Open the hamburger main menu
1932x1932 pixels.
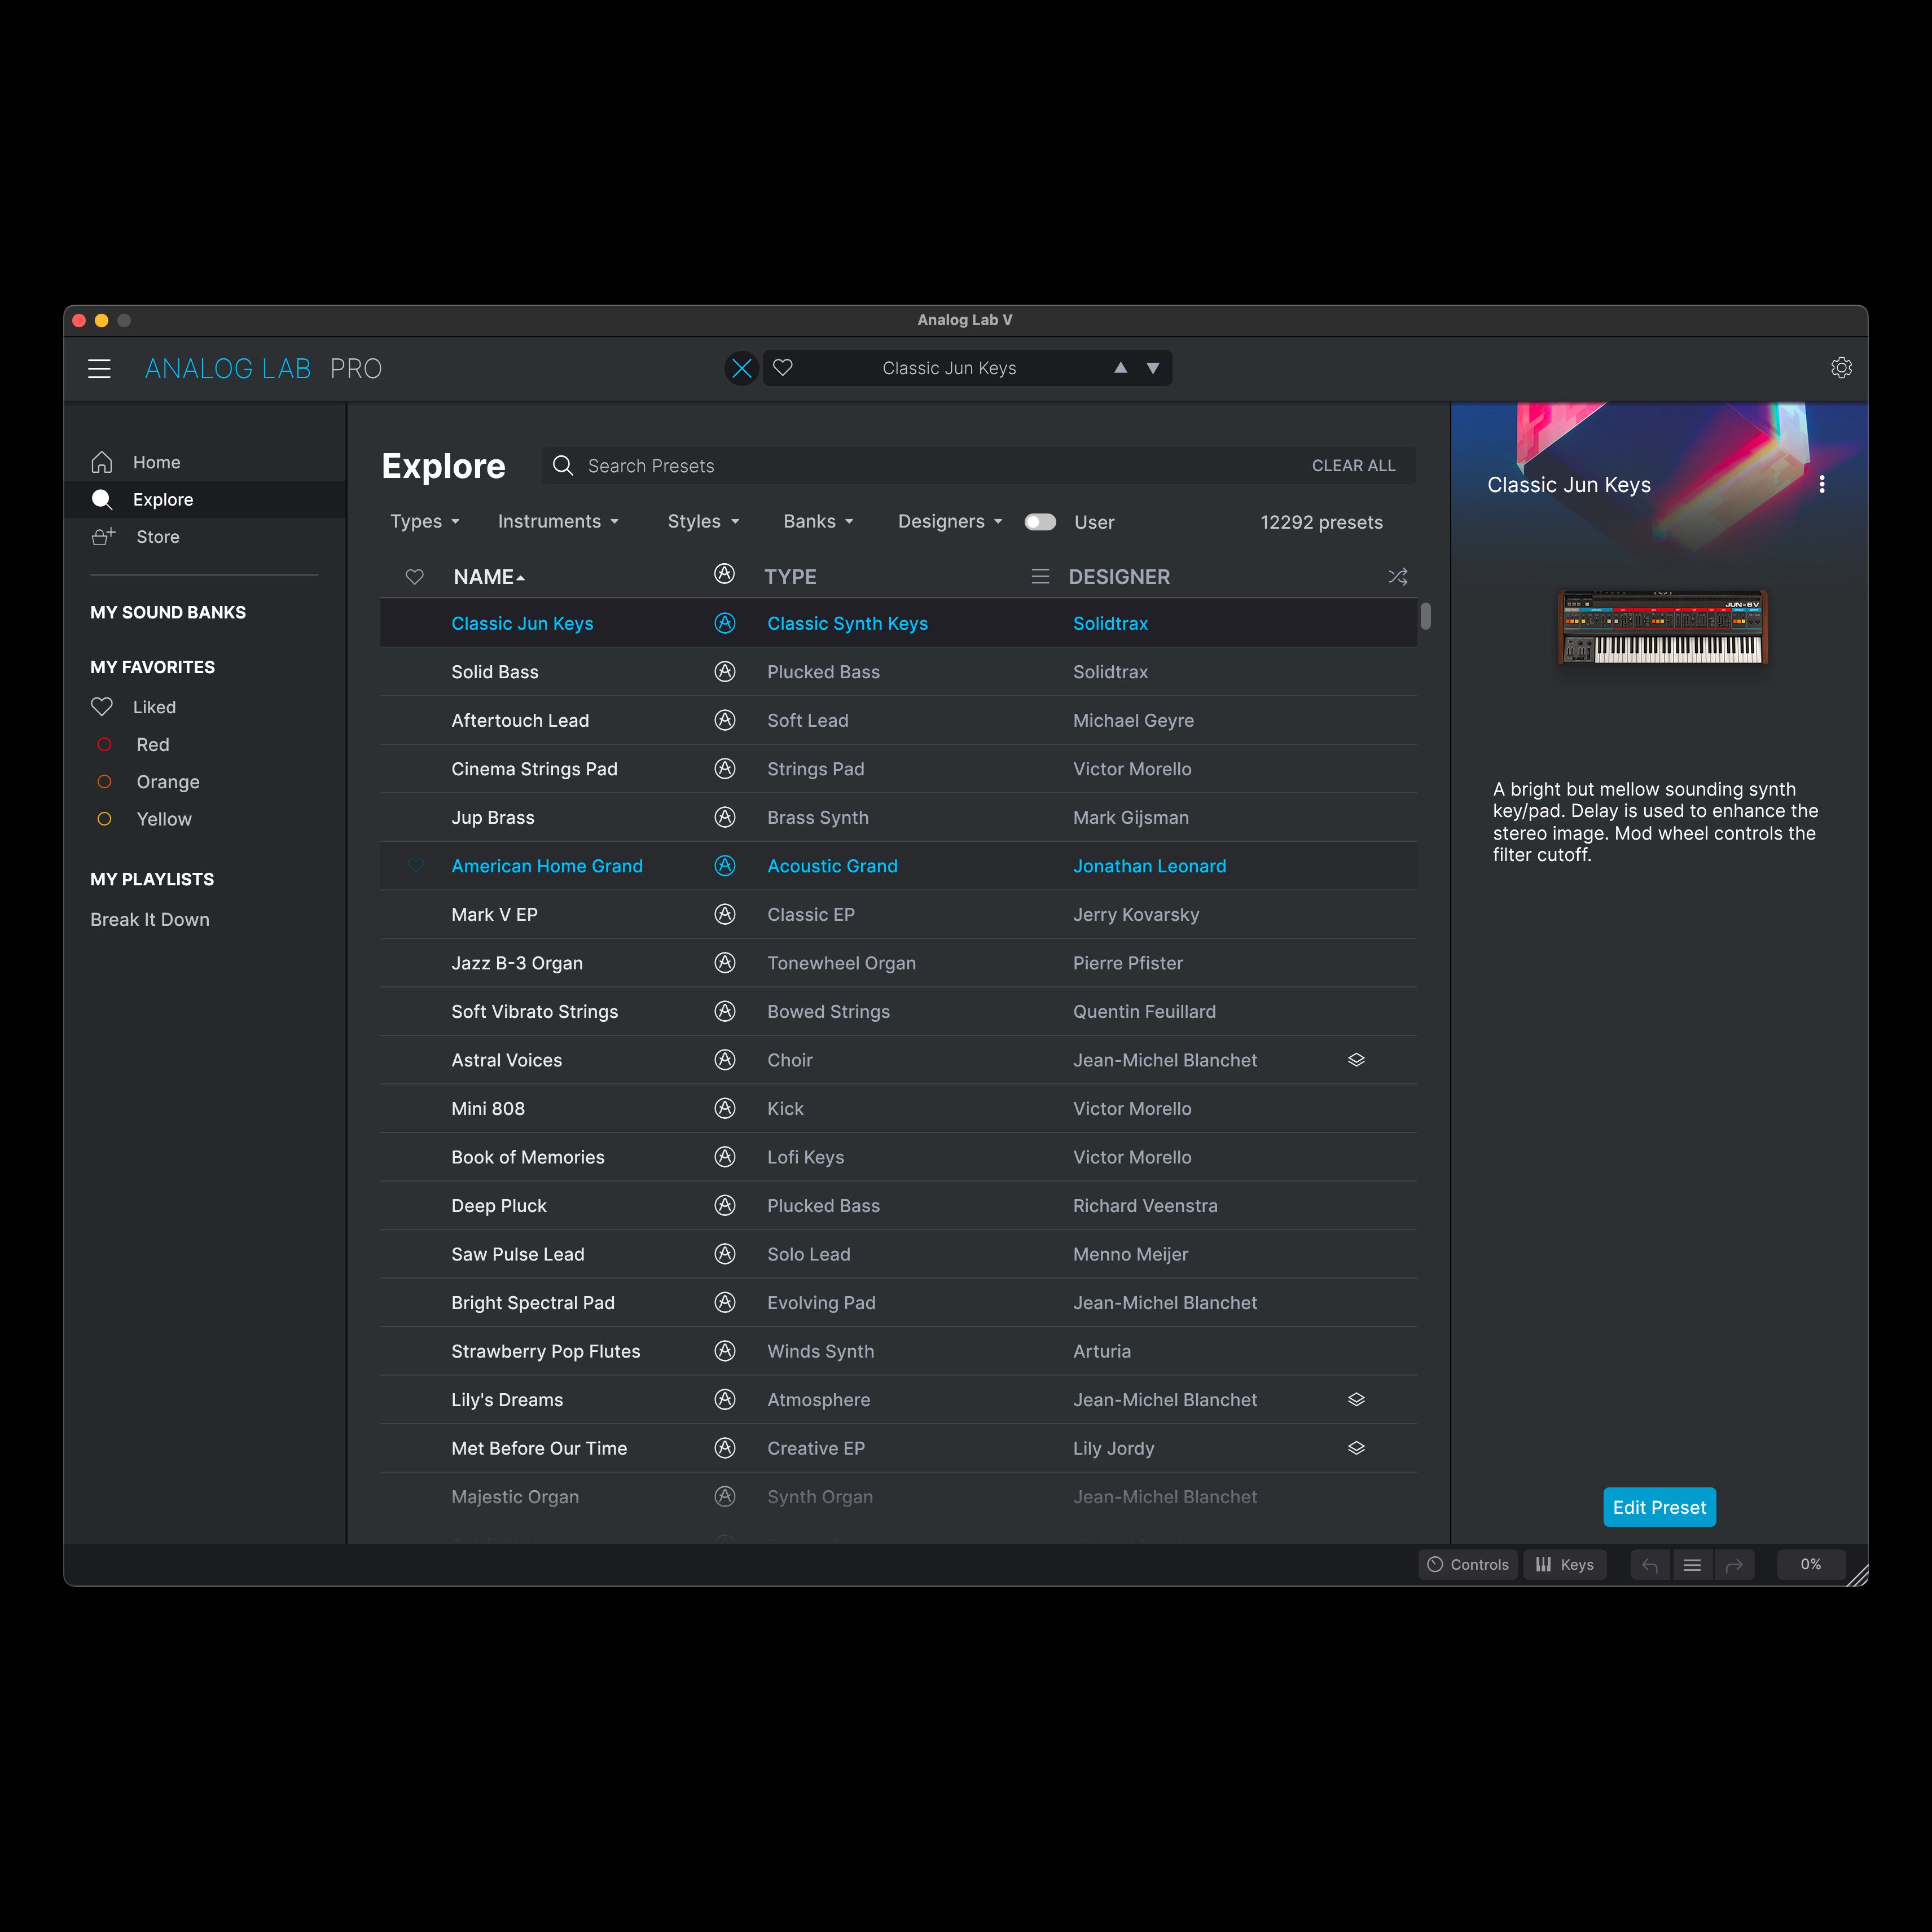point(99,369)
